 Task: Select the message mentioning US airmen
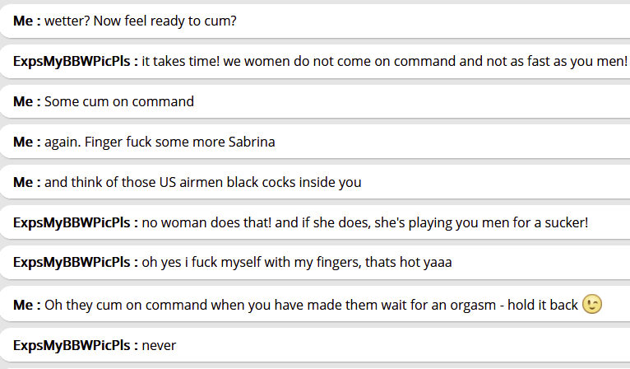(x=202, y=182)
